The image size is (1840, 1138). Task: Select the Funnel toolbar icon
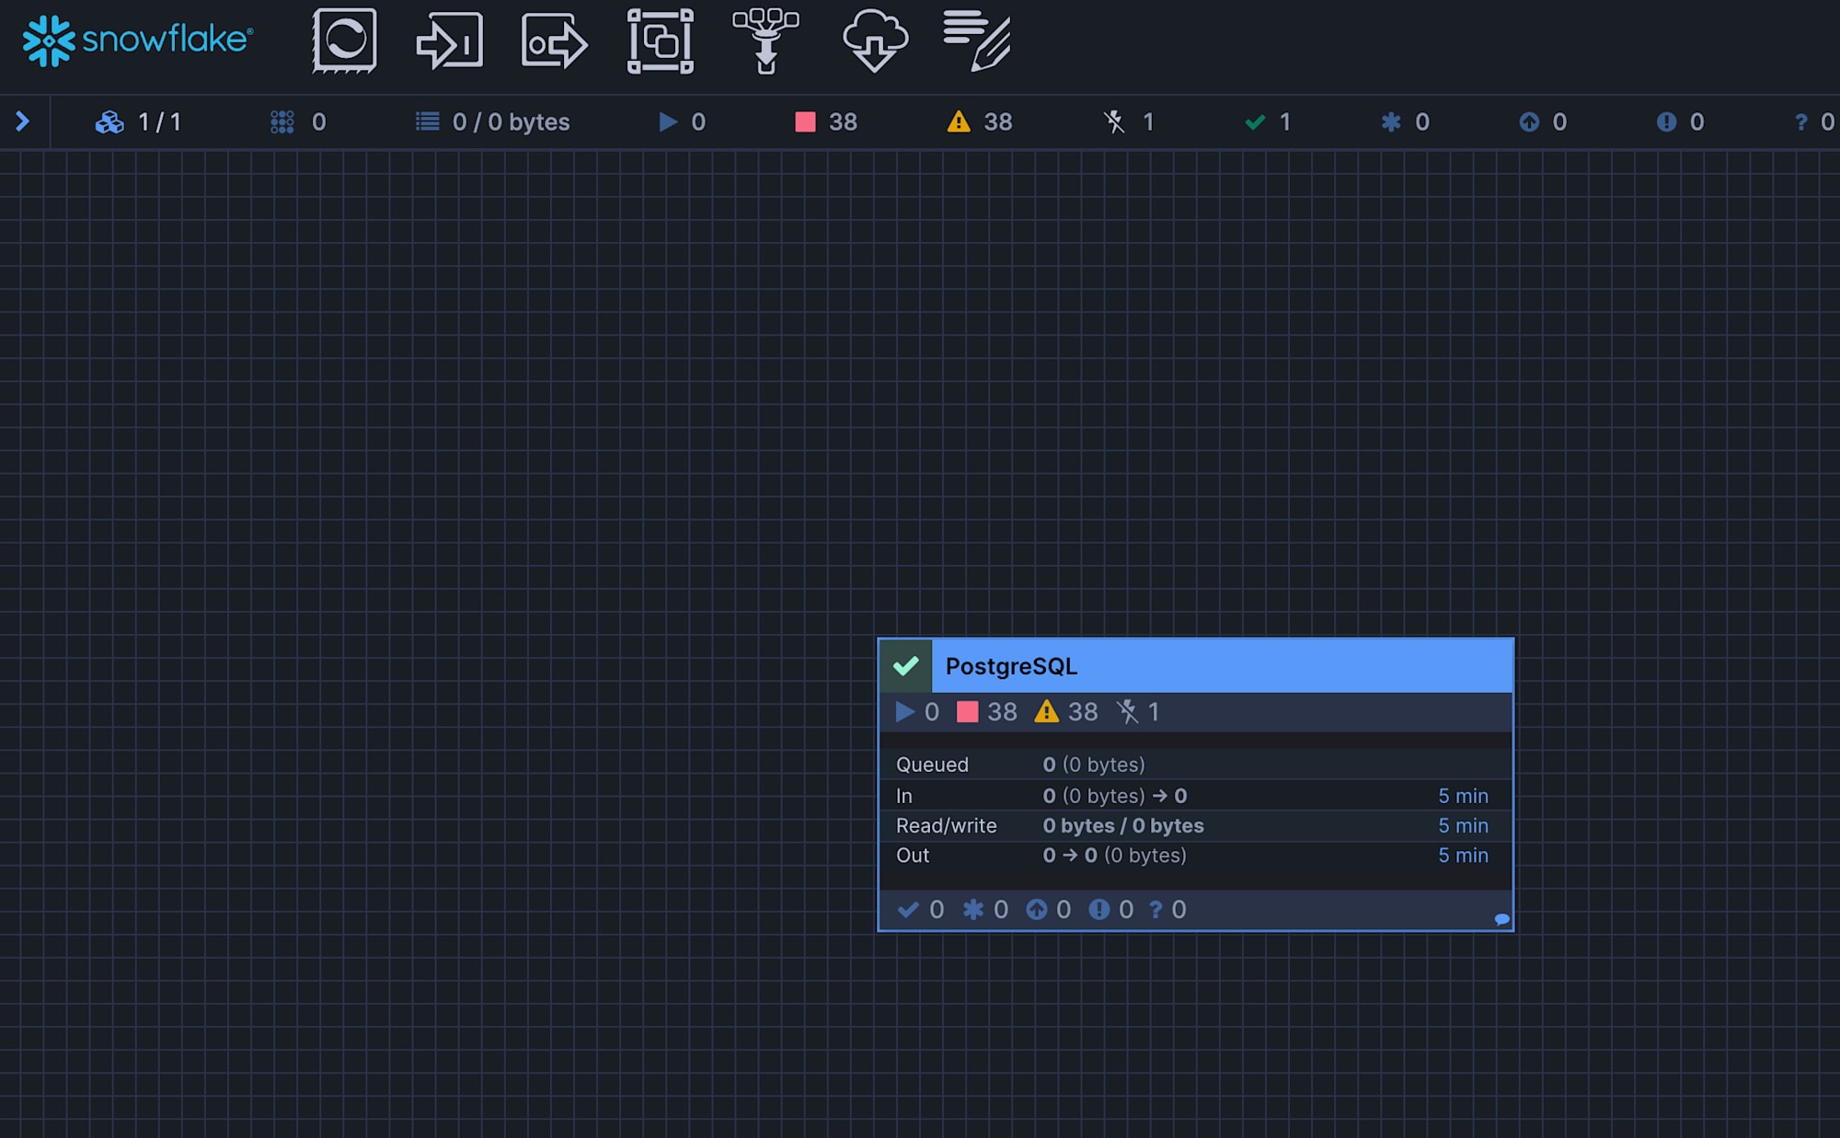[765, 40]
